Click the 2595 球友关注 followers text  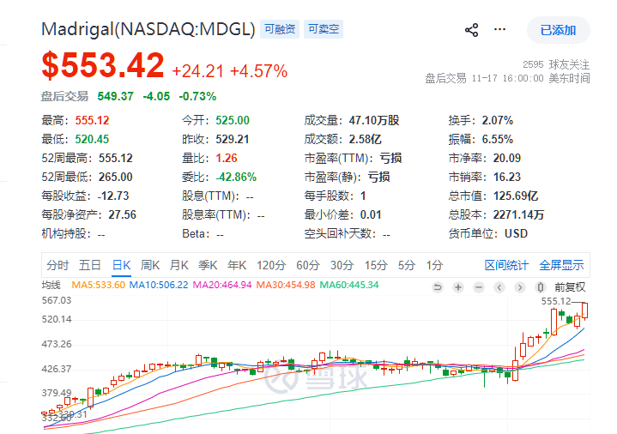pos(556,64)
